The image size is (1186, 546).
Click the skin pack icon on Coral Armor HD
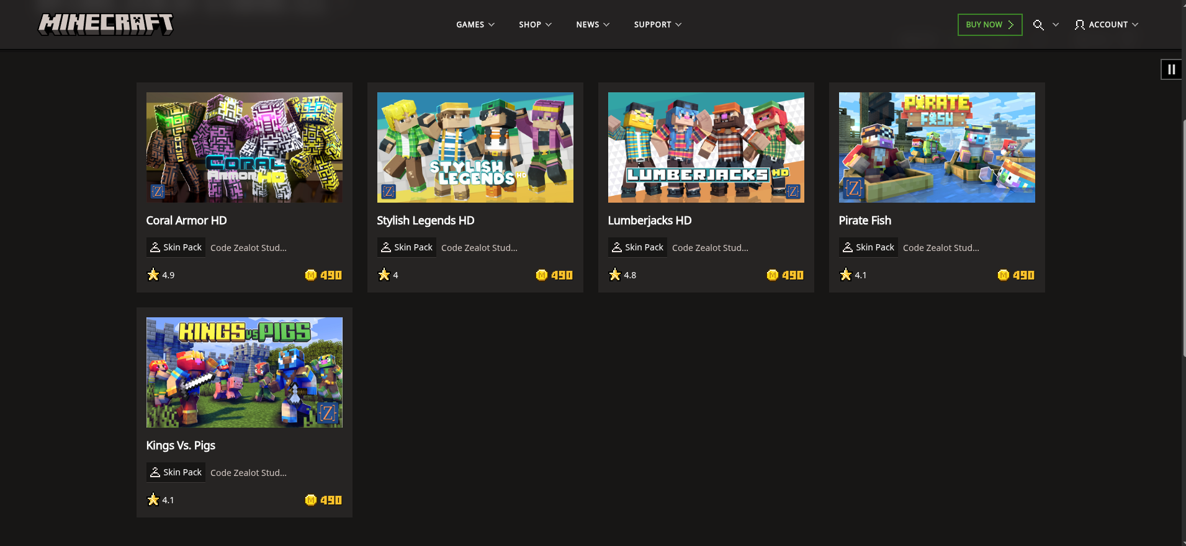[155, 247]
